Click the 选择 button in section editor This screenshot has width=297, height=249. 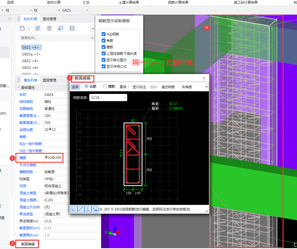[x=75, y=87]
